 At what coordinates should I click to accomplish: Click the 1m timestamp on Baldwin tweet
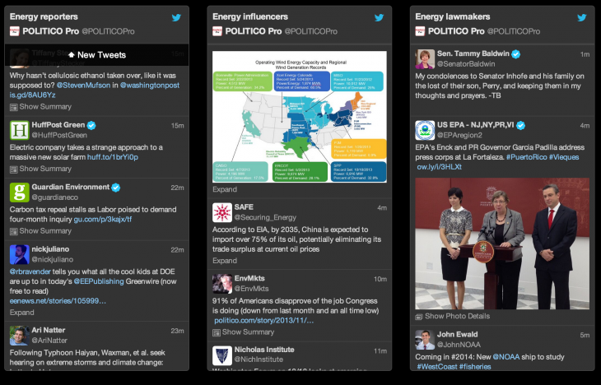click(585, 54)
